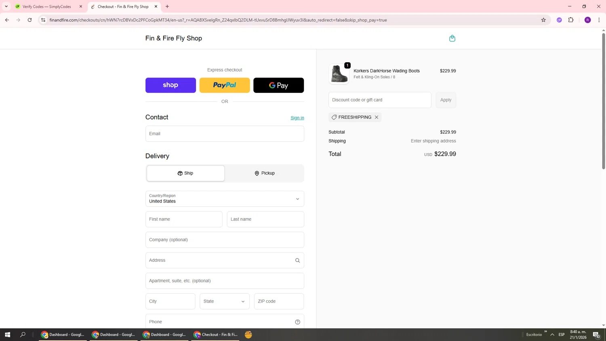Pay with Shop Pay button
This screenshot has width=606, height=341.
point(170,85)
